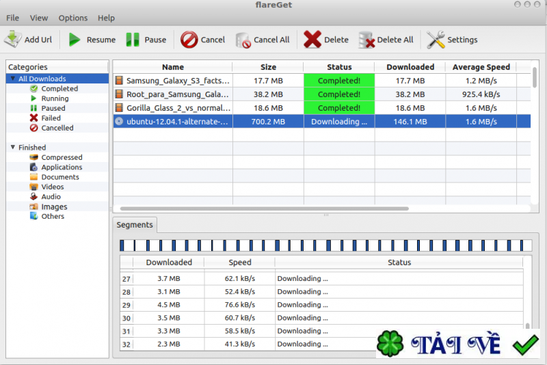This screenshot has height=365, width=547.
Task: Click the Categories panel header
Action: 57,67
